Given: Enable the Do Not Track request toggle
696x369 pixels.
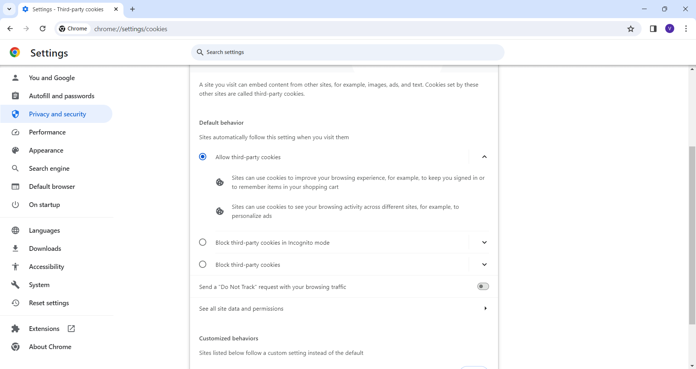Looking at the screenshot, I should [483, 286].
